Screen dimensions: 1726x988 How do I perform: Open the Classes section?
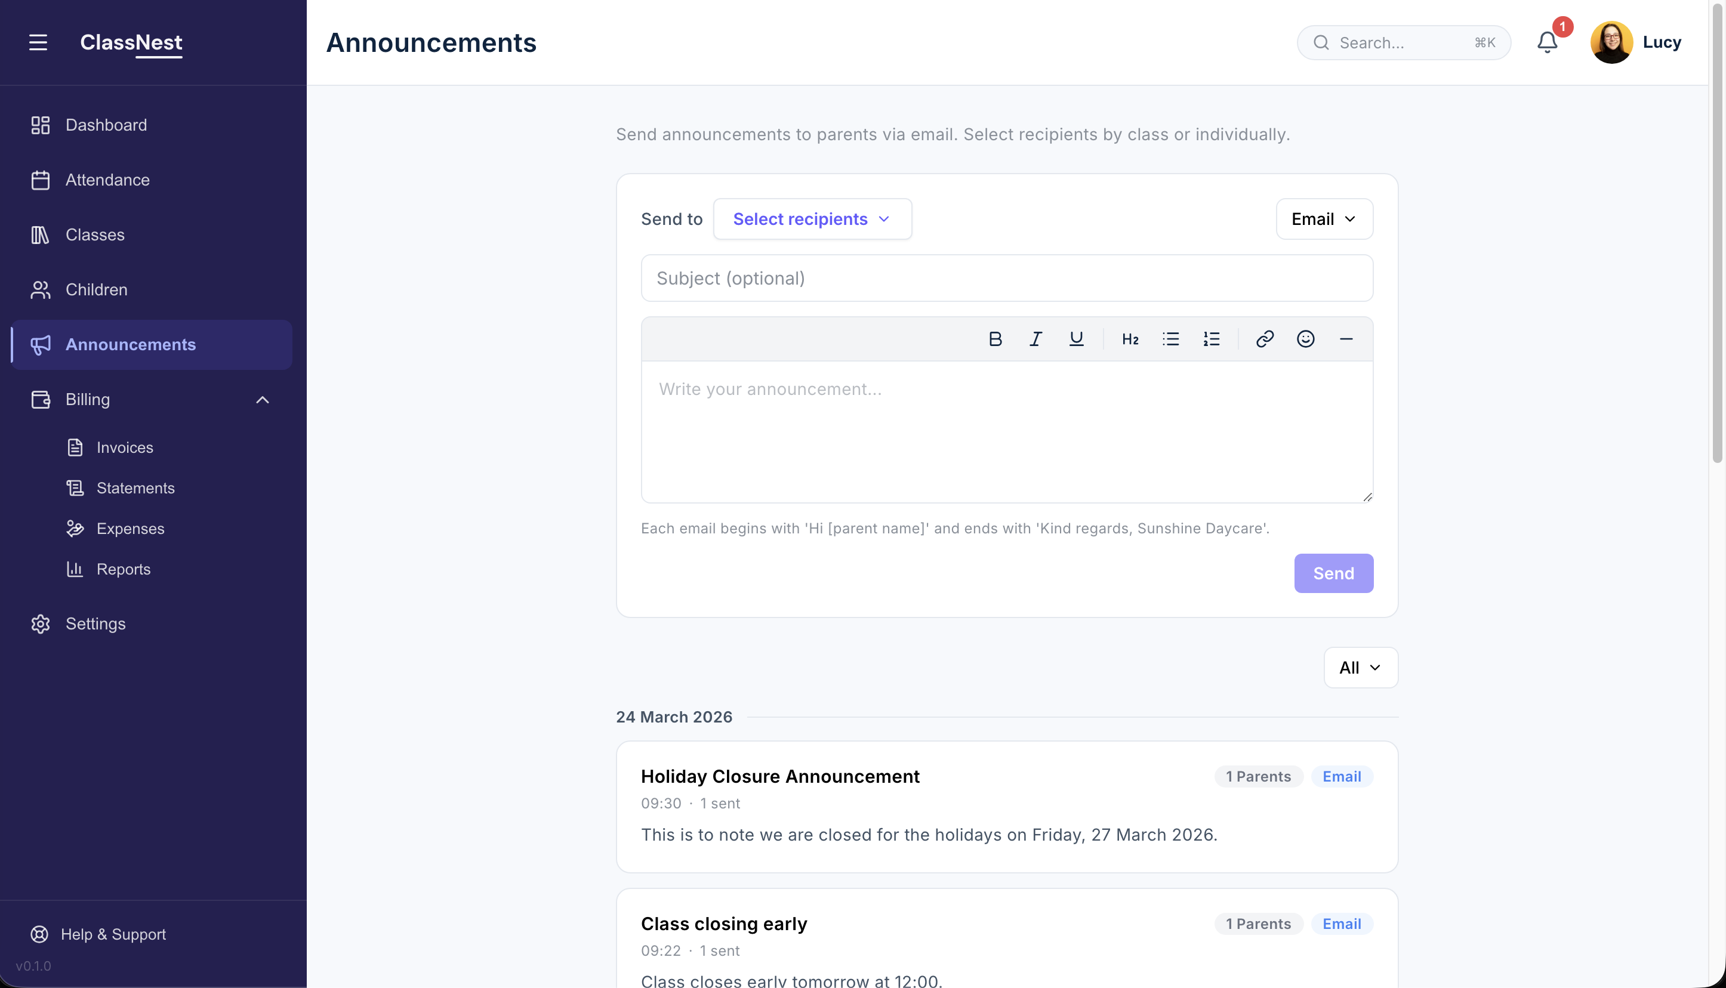[x=152, y=235]
